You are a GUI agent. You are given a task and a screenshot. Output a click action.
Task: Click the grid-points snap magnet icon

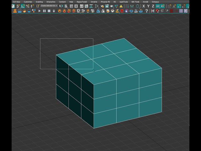click(x=170, y=6)
